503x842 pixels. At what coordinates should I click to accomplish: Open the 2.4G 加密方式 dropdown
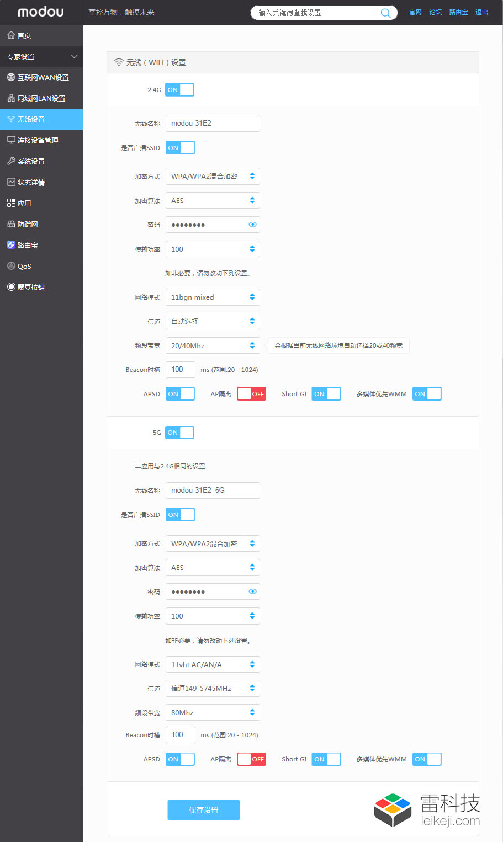point(213,177)
